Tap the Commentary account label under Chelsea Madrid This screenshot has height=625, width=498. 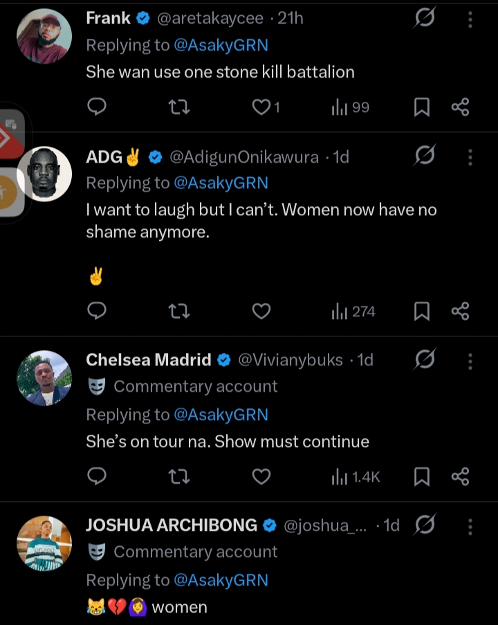point(195,386)
